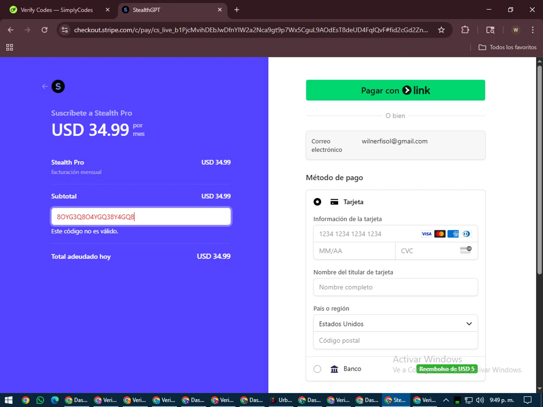Focus the promo code input field
The height and width of the screenshot is (407, 543).
tap(141, 217)
